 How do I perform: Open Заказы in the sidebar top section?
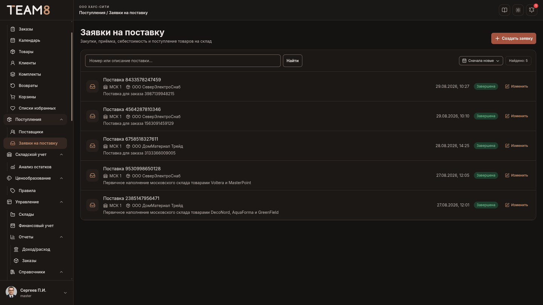35,29
